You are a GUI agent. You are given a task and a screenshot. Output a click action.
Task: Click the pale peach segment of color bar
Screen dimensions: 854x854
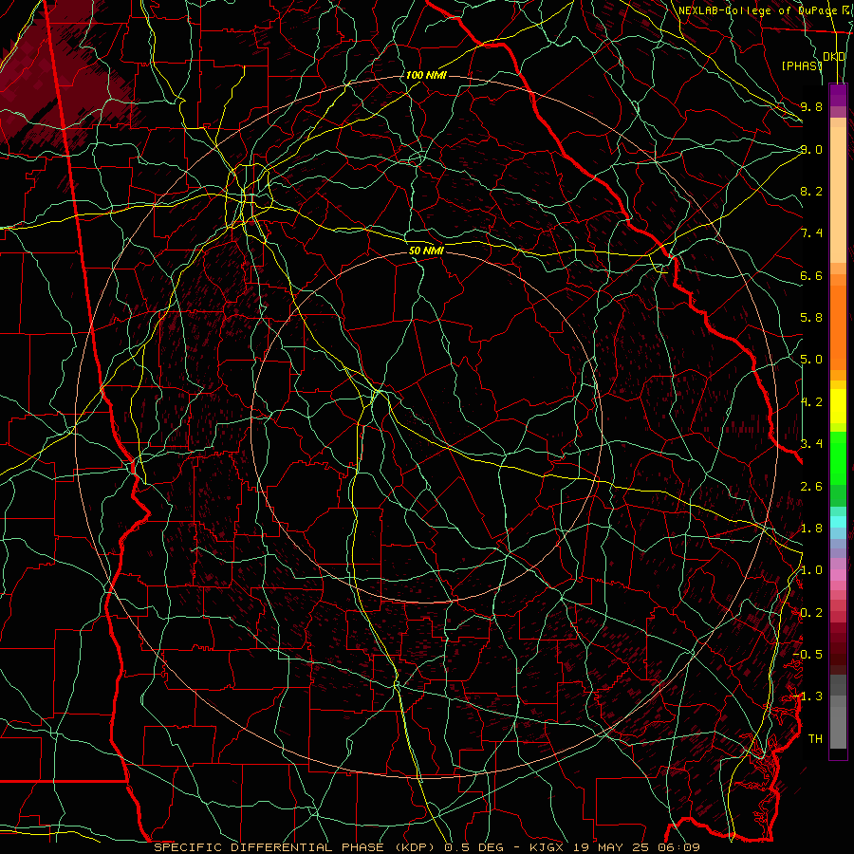click(x=838, y=196)
